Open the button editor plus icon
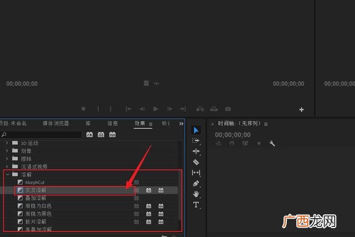The image size is (355, 237). (301, 110)
